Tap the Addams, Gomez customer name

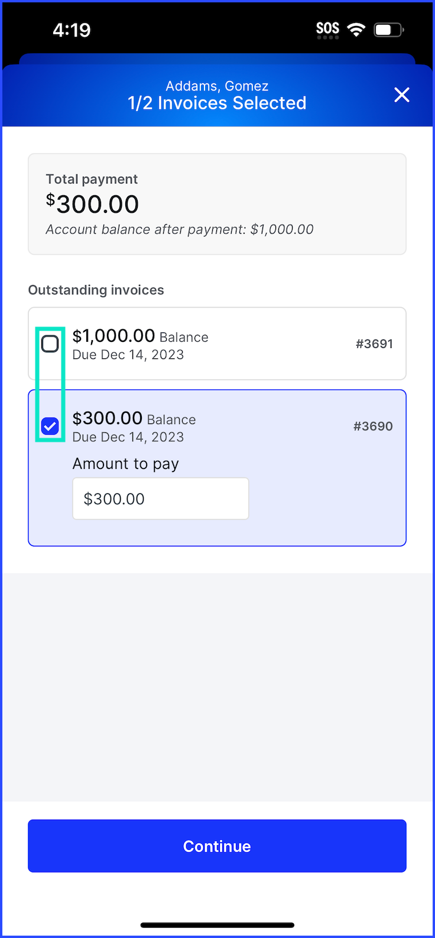217,86
